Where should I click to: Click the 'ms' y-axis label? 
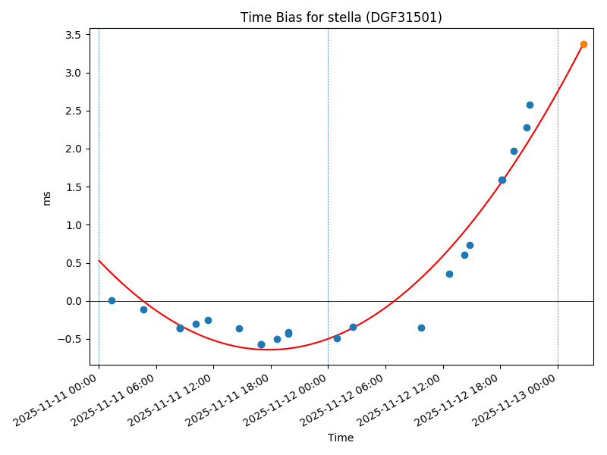point(47,198)
